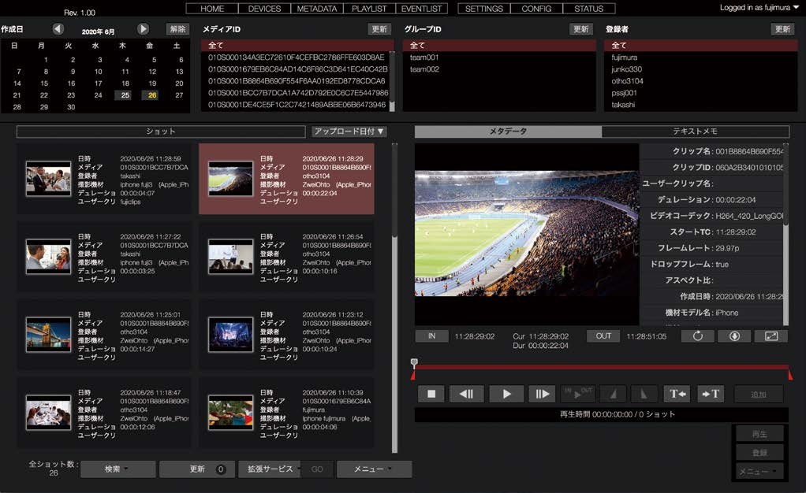Switch to the テキストメモ tab
Screen dimensions: 806x493
tap(695, 132)
